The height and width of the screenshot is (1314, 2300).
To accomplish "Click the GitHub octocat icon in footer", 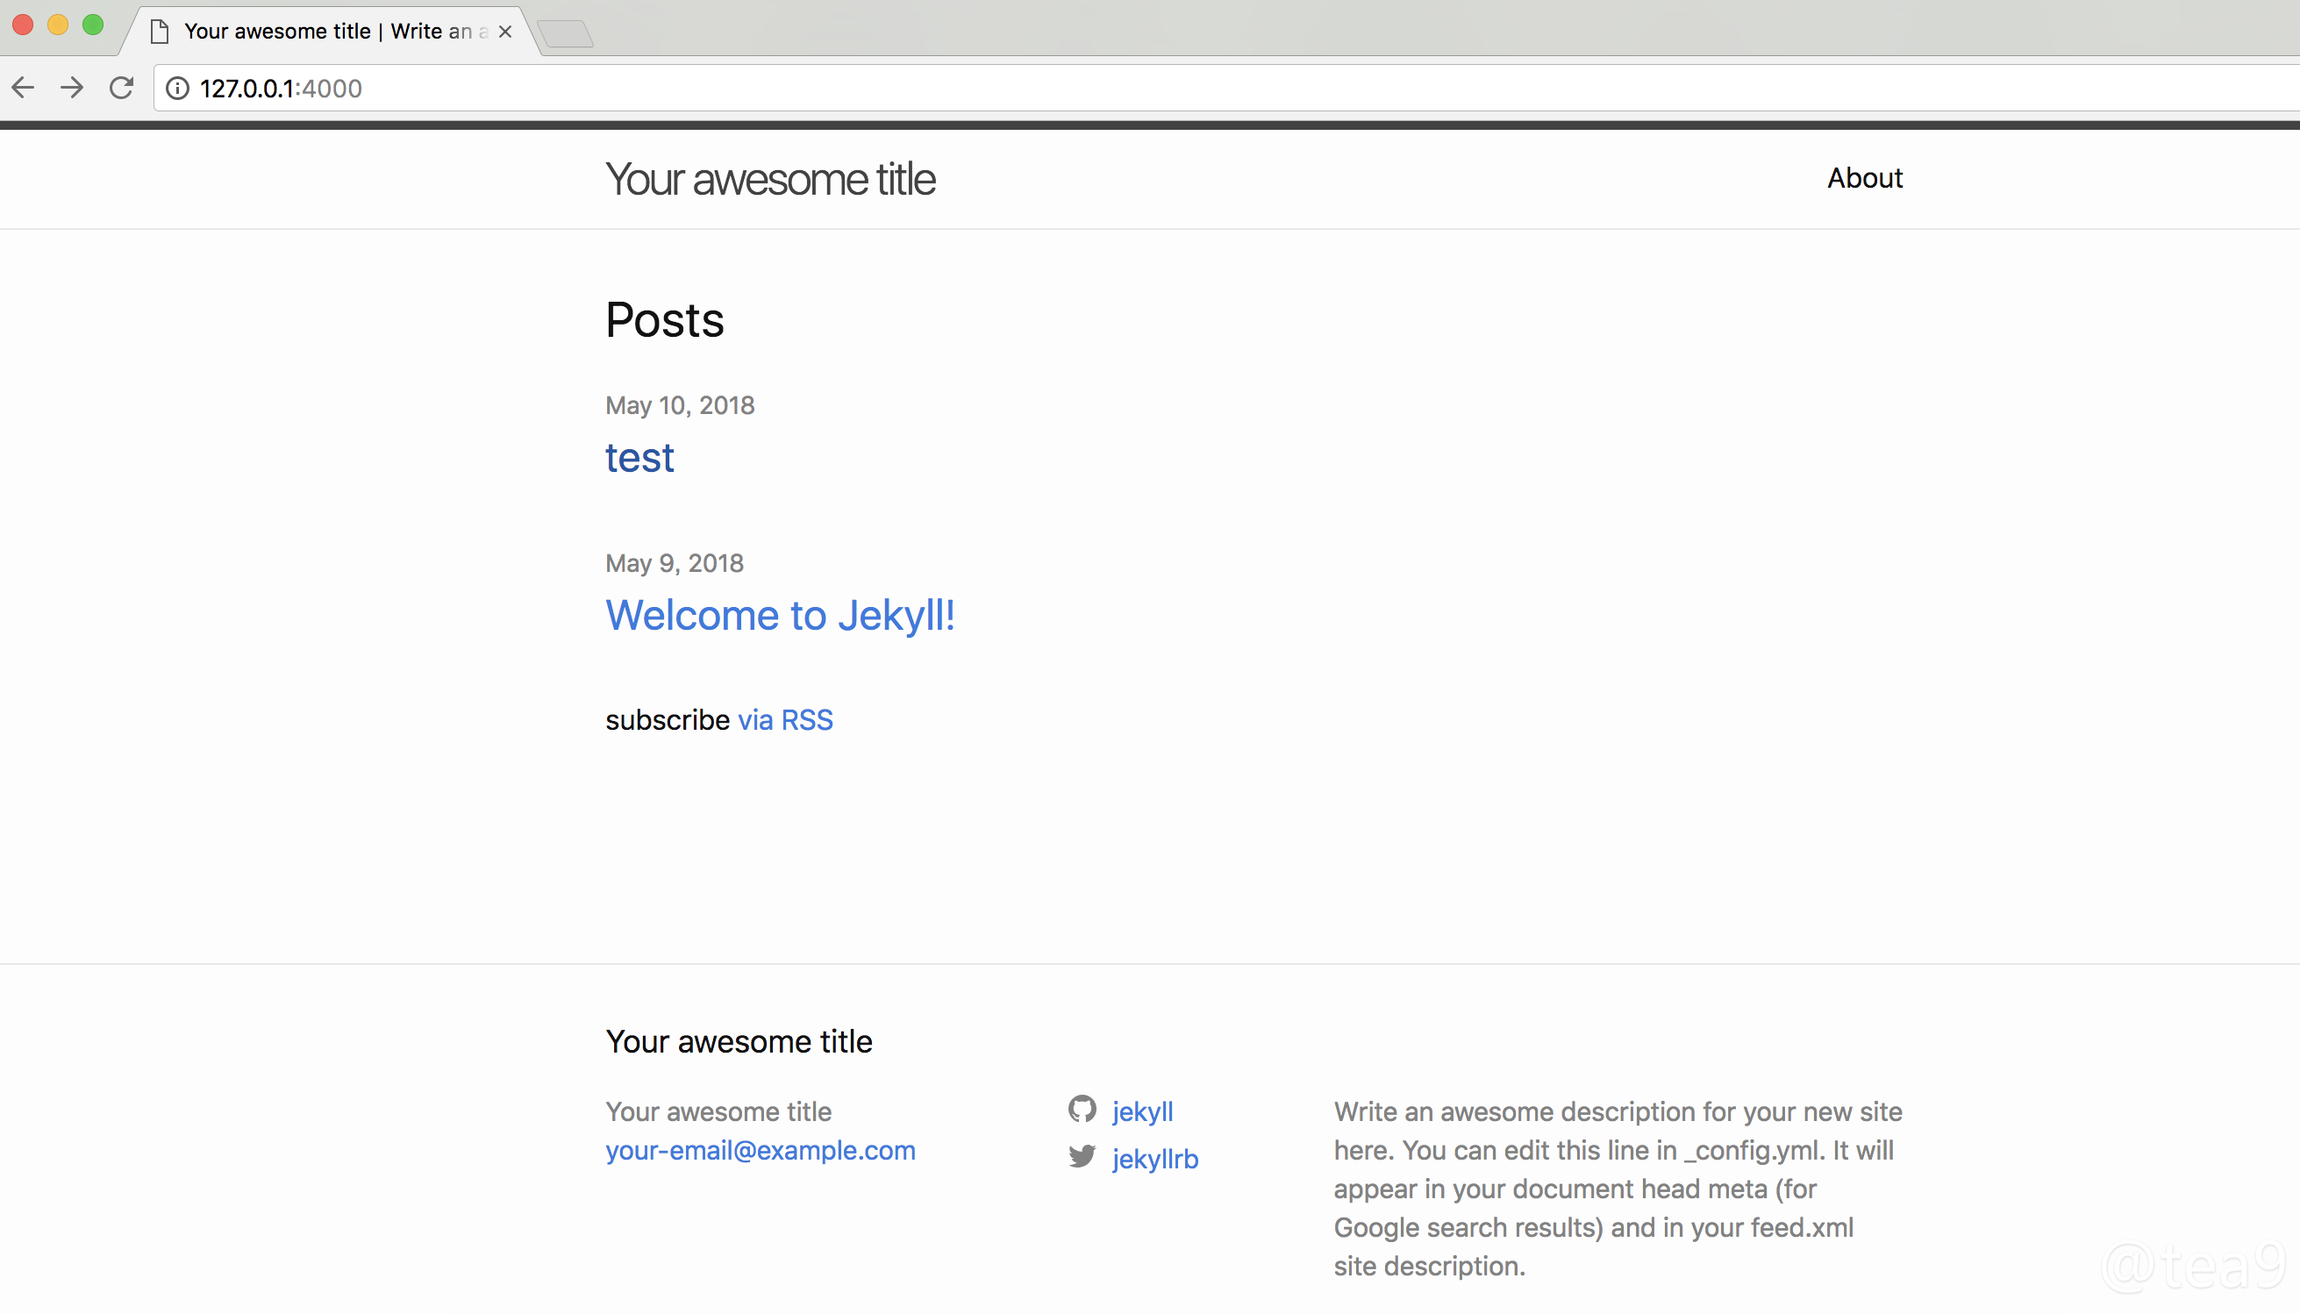I will coord(1081,1108).
